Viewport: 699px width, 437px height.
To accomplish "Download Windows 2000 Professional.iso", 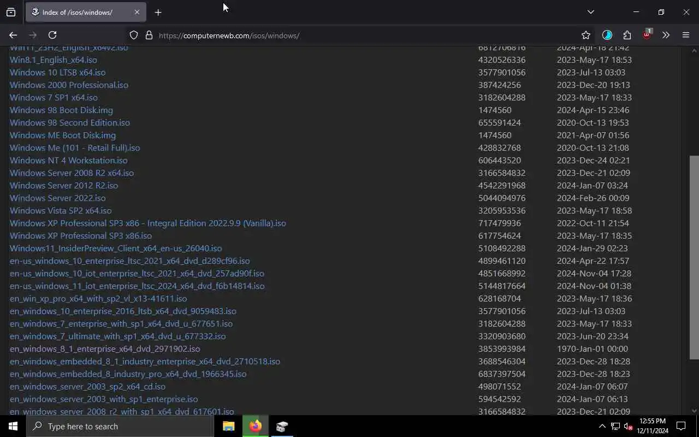I will [x=69, y=85].
